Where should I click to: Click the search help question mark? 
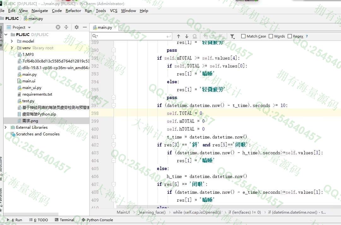(307, 36)
